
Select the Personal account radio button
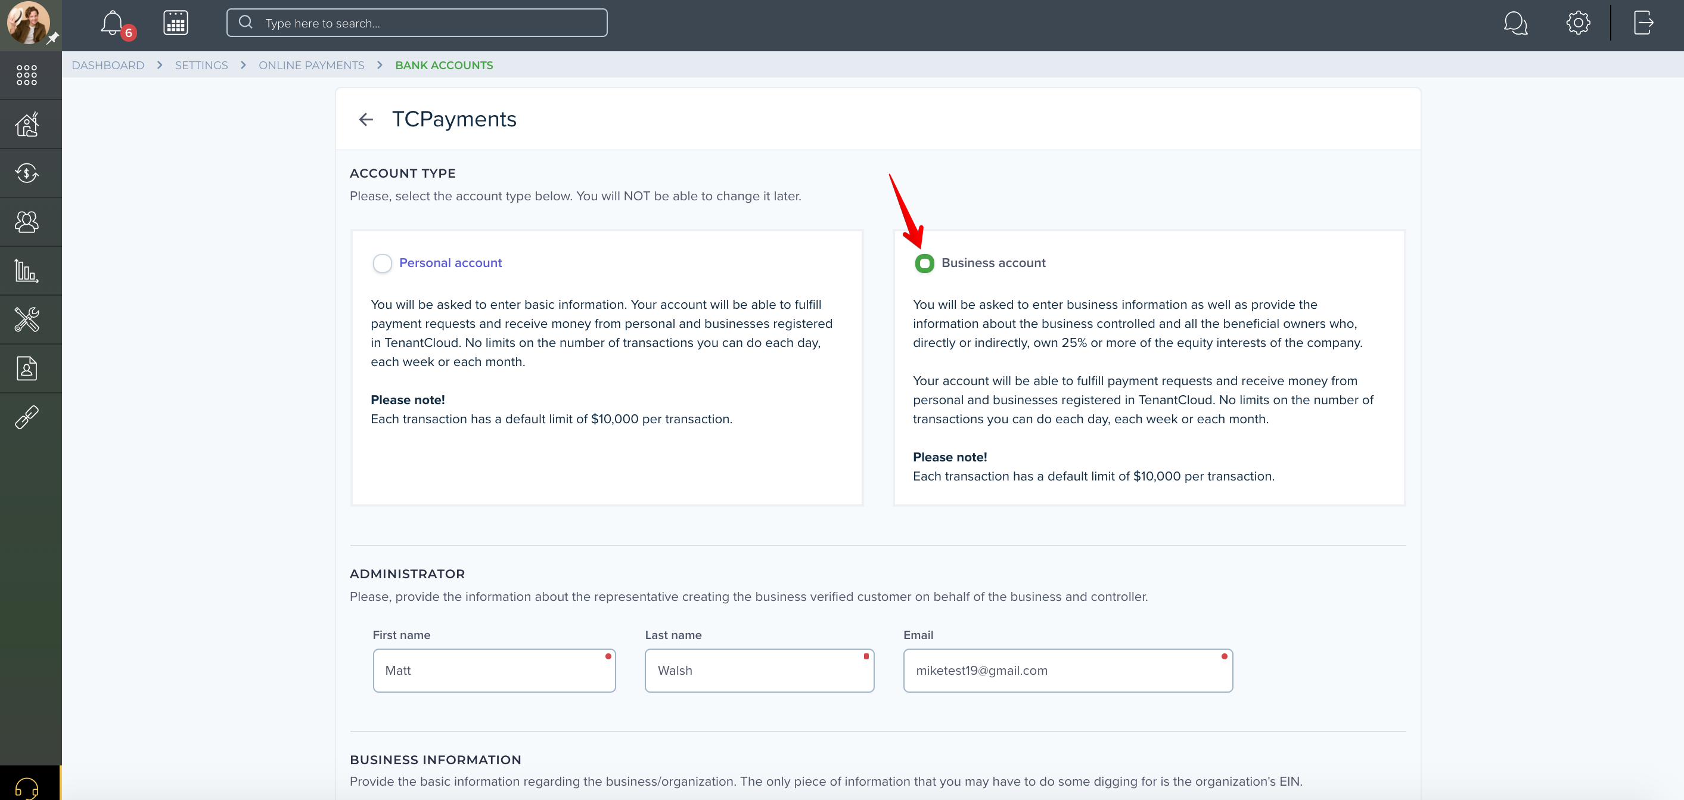383,263
